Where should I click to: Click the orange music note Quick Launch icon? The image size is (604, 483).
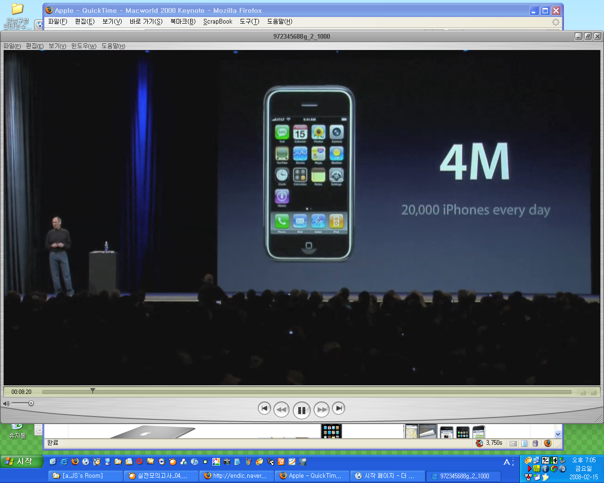tap(281, 462)
